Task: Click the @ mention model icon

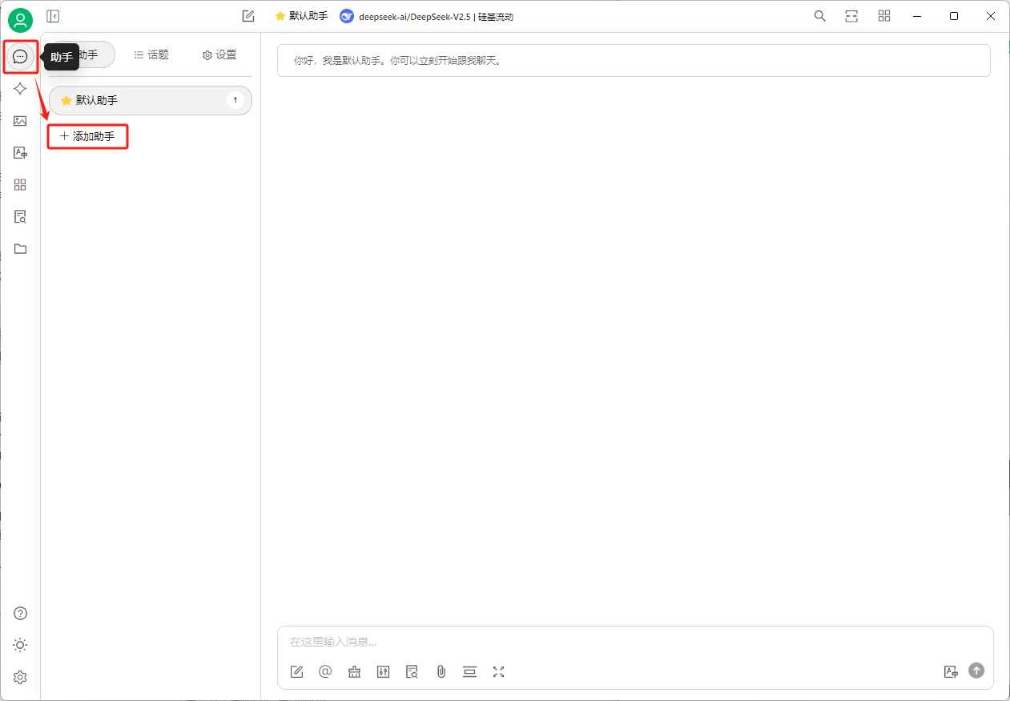Action: point(325,671)
